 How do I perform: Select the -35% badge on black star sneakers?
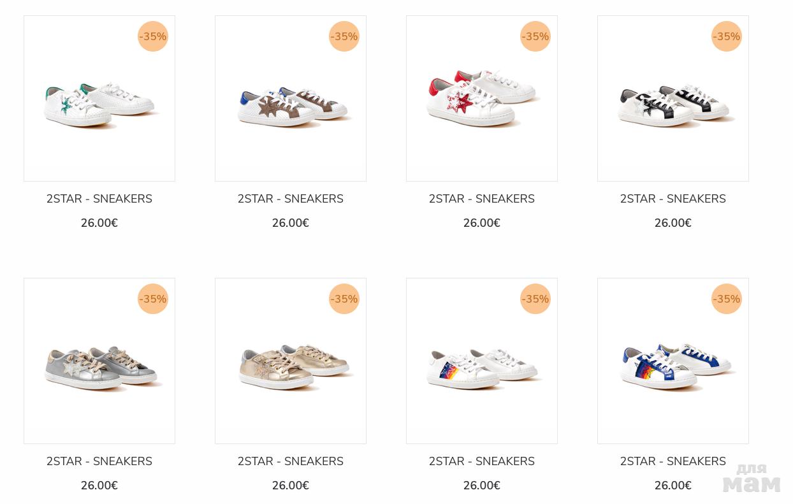[727, 36]
